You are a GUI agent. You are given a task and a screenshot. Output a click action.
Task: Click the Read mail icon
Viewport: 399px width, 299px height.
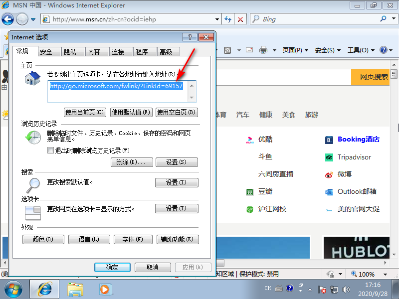(x=249, y=50)
